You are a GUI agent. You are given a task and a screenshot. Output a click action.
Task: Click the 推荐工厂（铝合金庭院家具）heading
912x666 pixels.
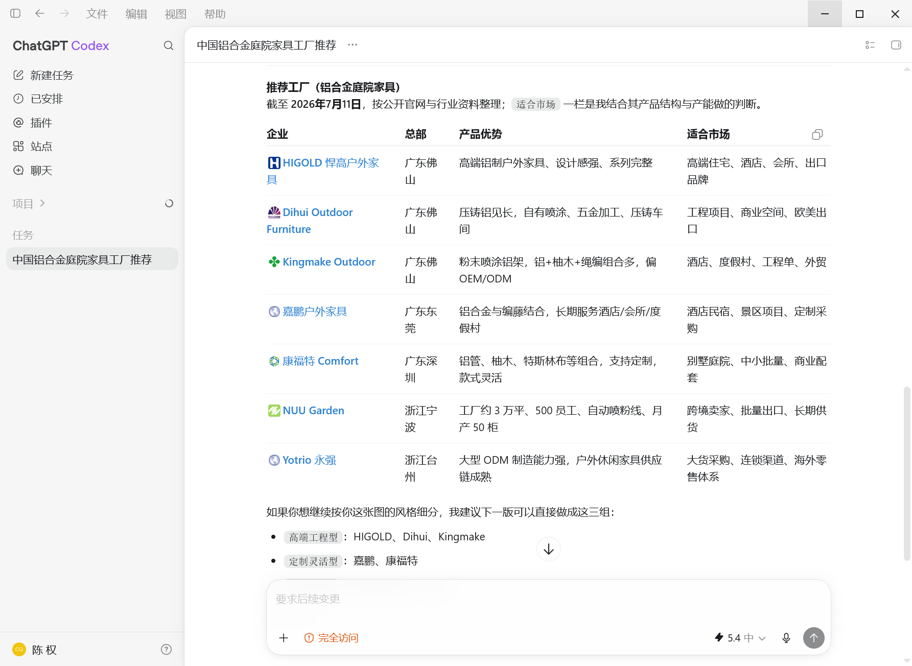[333, 87]
